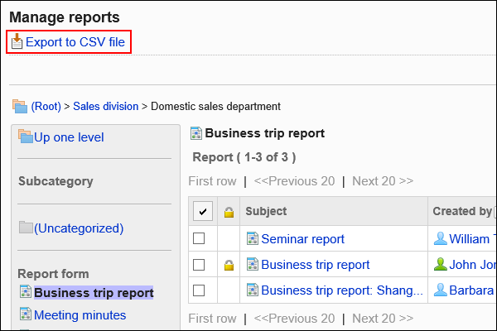This screenshot has width=497, height=331.
Task: Click the Subject column header
Action: coord(266,211)
